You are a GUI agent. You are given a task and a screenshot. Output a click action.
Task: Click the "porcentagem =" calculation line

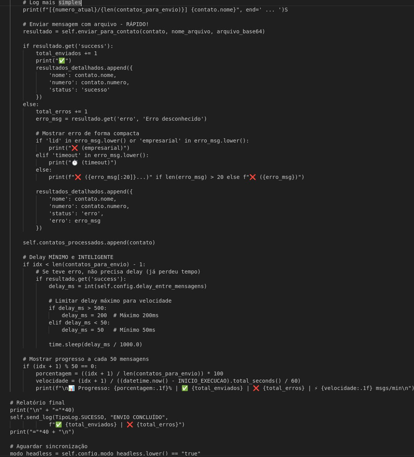[x=130, y=373]
